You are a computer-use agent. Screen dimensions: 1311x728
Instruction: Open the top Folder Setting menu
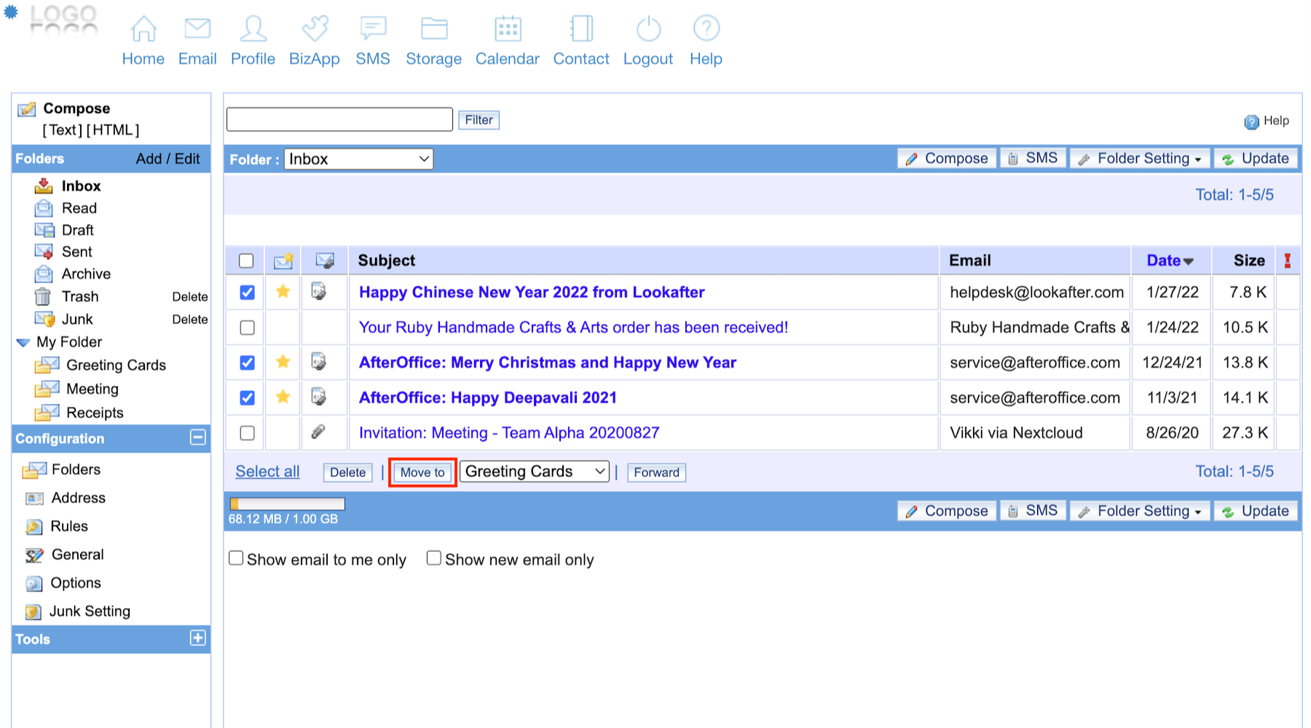tap(1140, 159)
